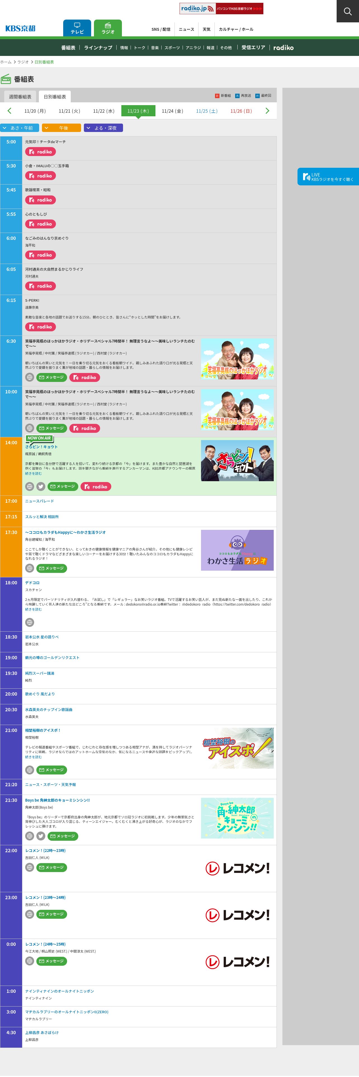Viewport: 359px width, 1077px height.
Task: Expand the 午後 section
Action: (62, 128)
